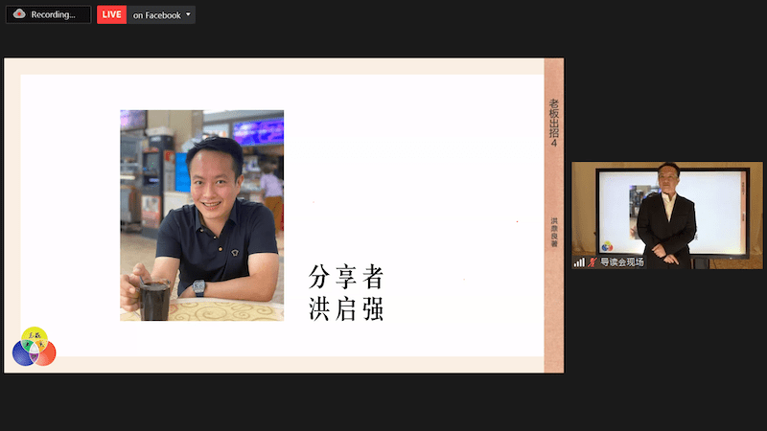Click the smartwatch on the man's wrist
This screenshot has width=767, height=431.
tap(198, 287)
